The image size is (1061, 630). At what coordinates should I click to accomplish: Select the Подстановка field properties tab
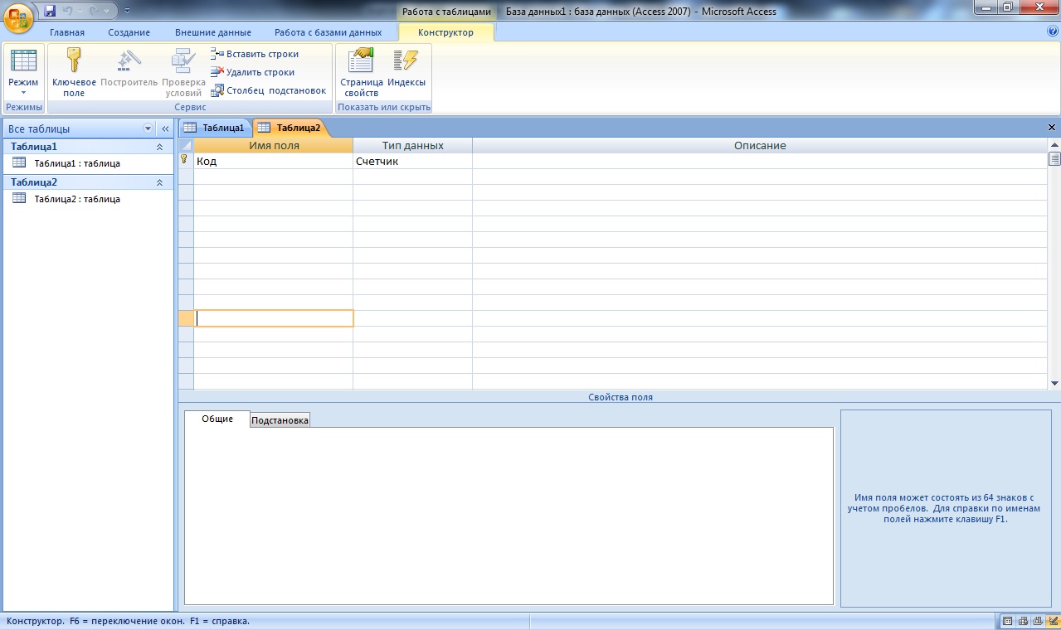click(x=280, y=420)
